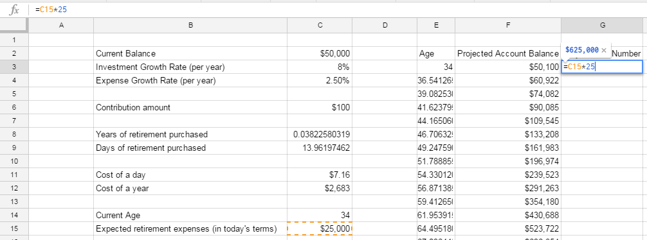Viewport: 647px width, 240px height.
Task: Select column F header
Action: click(x=508, y=26)
